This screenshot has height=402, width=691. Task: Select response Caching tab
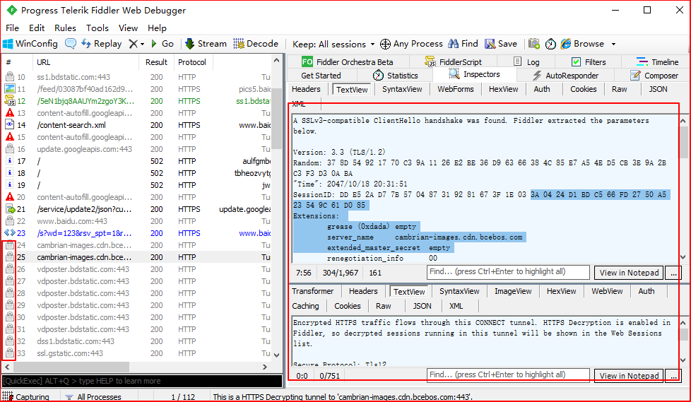pos(305,306)
